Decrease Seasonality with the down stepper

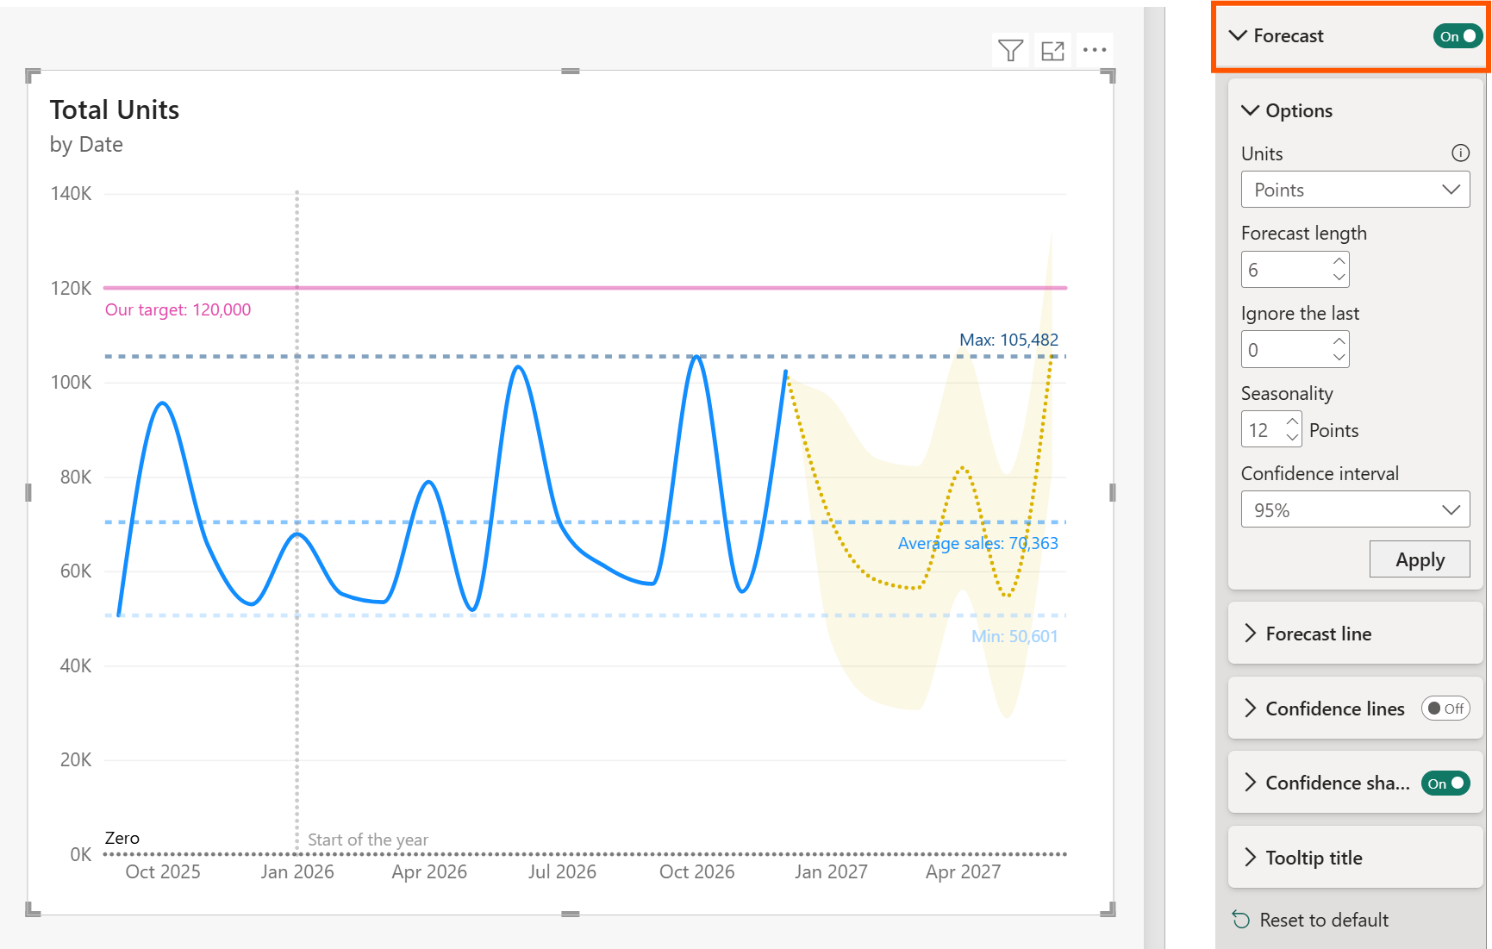click(1290, 437)
